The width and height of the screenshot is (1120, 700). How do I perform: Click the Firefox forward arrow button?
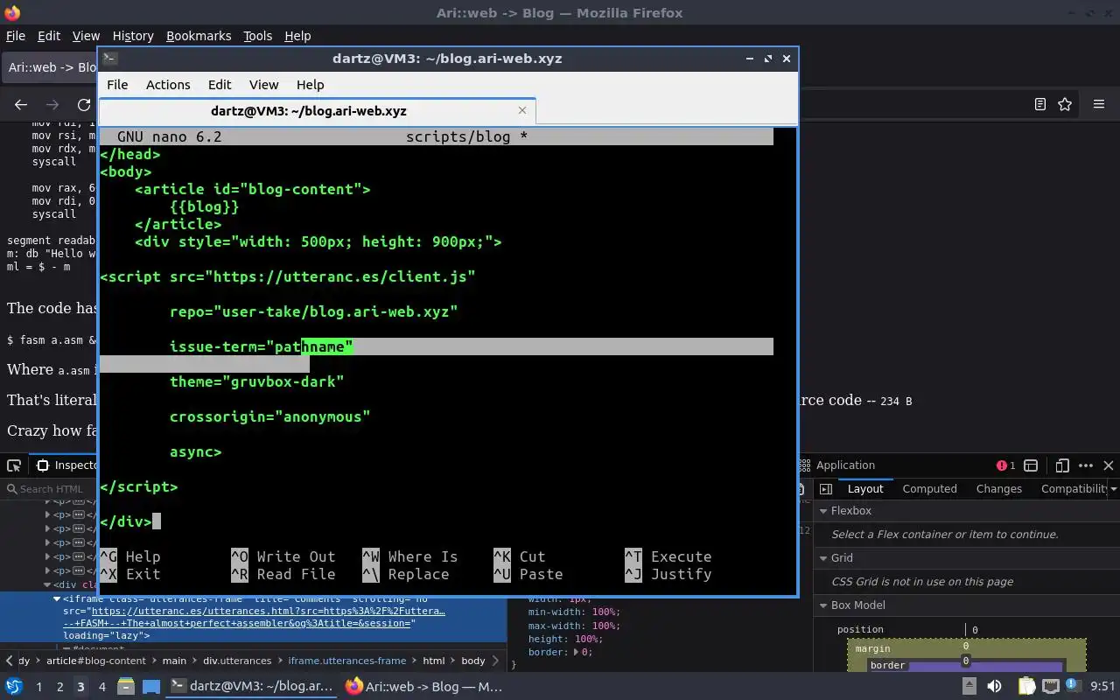(x=52, y=104)
